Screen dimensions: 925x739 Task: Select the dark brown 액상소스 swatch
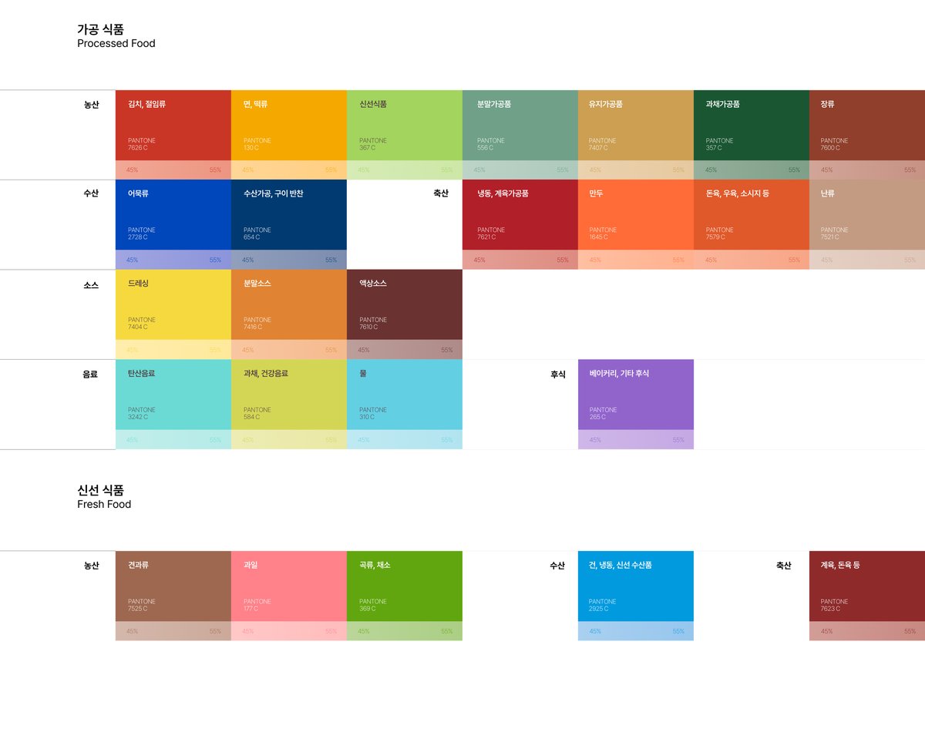click(x=404, y=304)
